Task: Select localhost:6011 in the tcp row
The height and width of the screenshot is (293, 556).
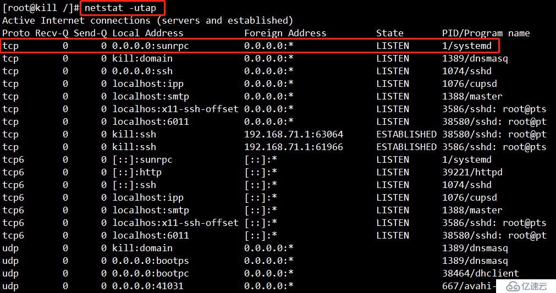Action: click(x=150, y=122)
